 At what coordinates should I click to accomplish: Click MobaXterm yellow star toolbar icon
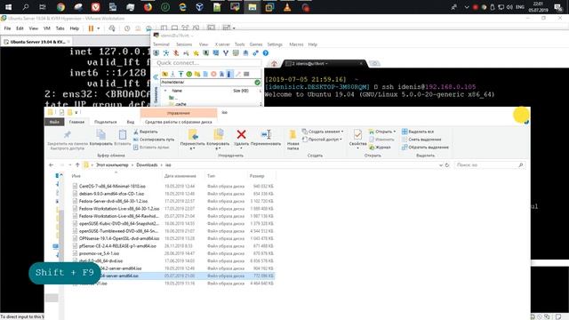(196, 53)
